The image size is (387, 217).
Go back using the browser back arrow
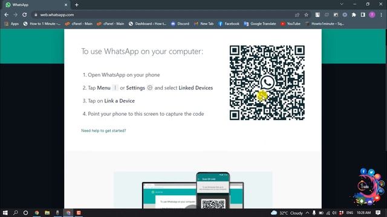coord(7,14)
